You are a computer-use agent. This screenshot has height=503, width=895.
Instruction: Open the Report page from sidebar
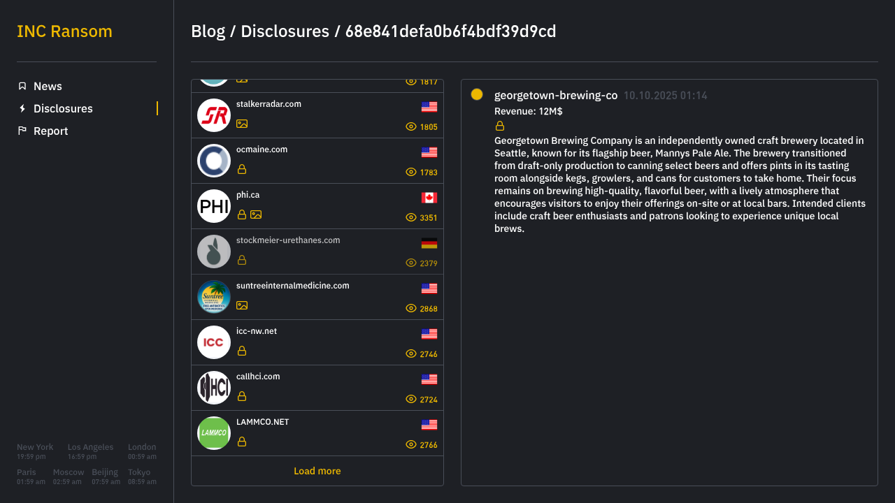coord(50,131)
